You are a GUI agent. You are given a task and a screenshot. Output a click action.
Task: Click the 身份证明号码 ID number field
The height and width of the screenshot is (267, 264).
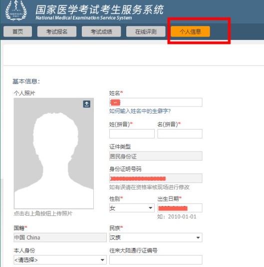point(156,178)
